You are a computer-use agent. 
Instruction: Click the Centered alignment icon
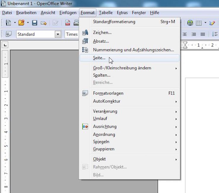click(185, 34)
